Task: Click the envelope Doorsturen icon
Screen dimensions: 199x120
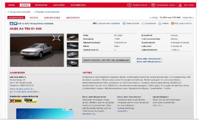Action: (143, 23)
